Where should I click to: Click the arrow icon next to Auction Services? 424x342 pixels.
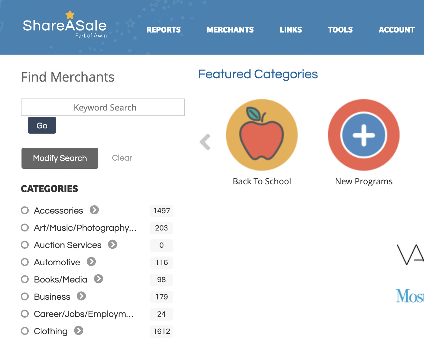click(112, 244)
